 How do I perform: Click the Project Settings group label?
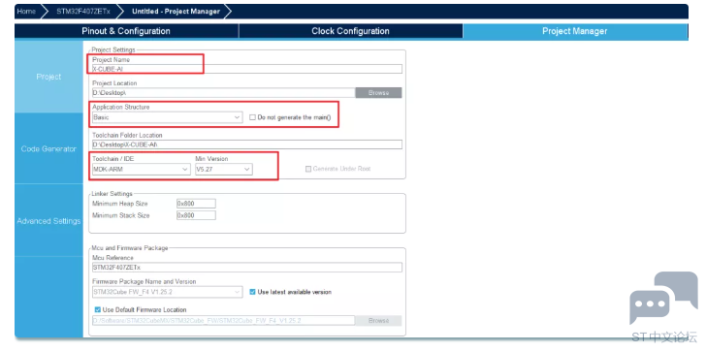[113, 50]
